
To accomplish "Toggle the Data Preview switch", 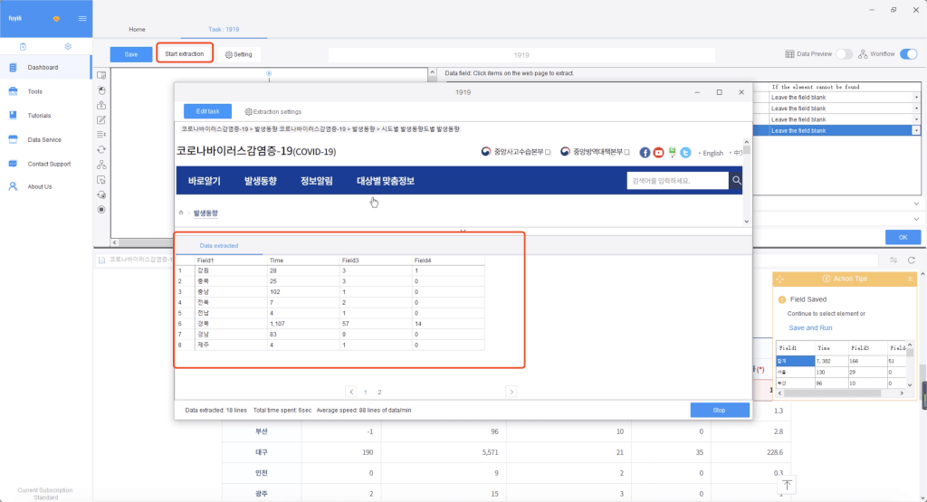I will 845,54.
